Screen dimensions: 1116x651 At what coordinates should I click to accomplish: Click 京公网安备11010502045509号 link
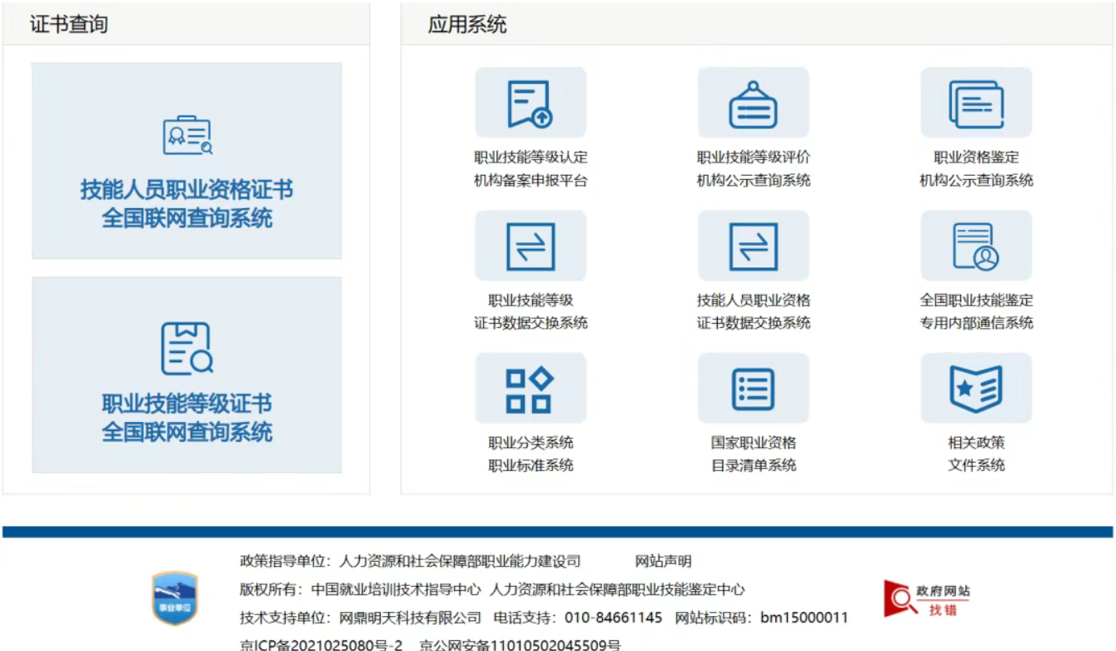(520, 645)
